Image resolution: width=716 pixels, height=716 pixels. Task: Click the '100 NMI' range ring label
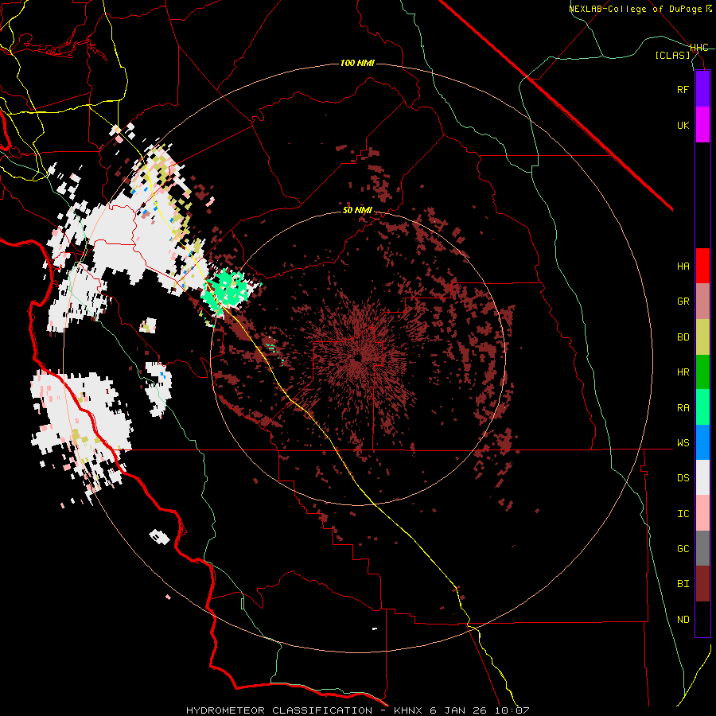tap(357, 63)
